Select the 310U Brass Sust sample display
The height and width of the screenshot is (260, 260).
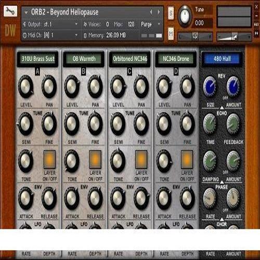(37, 59)
